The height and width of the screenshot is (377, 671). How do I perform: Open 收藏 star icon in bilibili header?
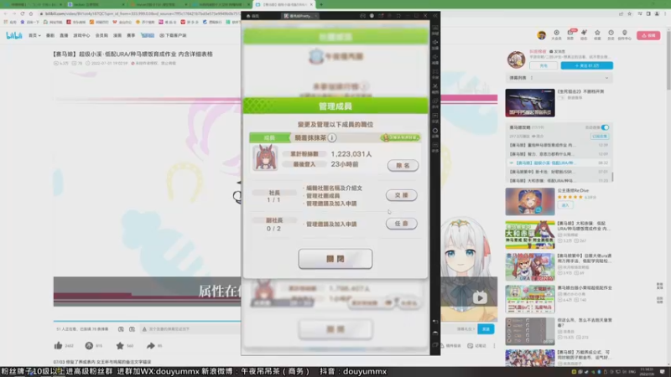click(597, 35)
